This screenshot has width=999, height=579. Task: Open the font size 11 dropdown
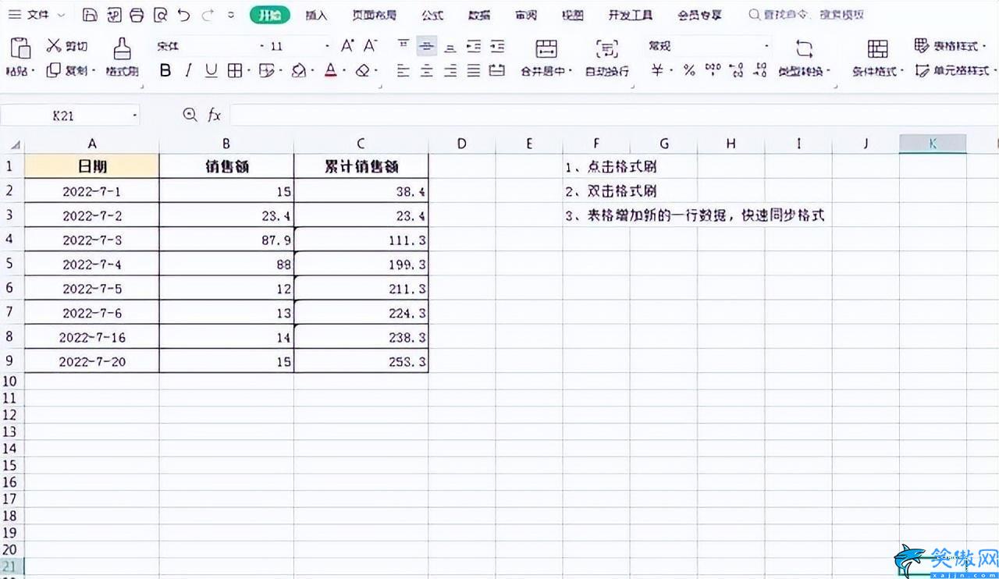pyautogui.click(x=328, y=47)
